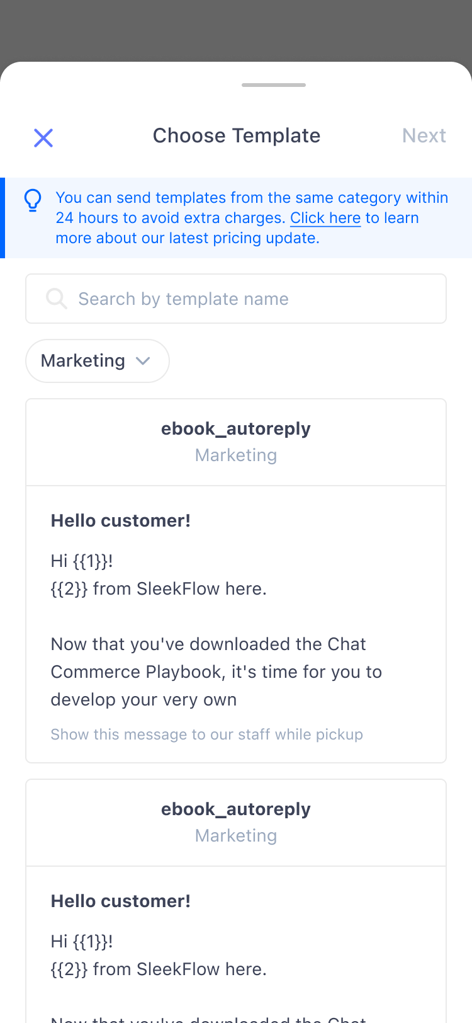Screen dimensions: 472x1023
Task: Close the Choose Template sheet
Action: click(43, 137)
